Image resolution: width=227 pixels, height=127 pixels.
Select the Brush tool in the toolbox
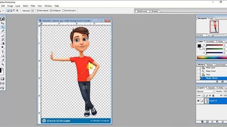point(2,36)
